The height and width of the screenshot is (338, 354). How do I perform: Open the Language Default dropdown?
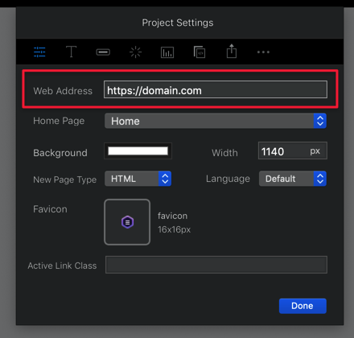tap(293, 179)
